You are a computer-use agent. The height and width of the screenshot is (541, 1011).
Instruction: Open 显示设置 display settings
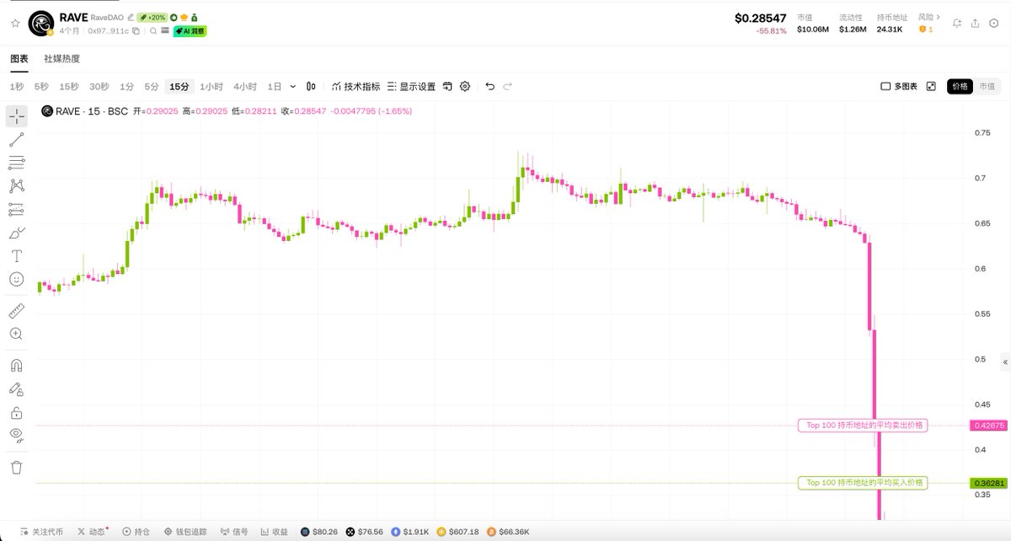411,86
